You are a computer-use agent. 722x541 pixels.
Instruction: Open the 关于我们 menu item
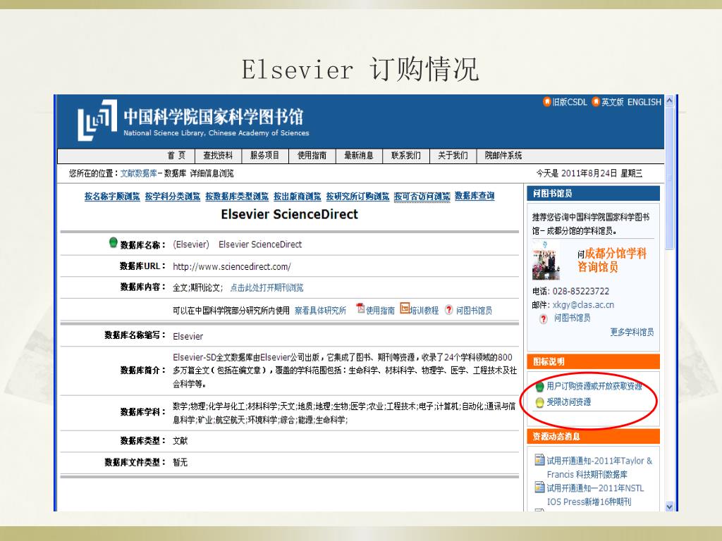click(453, 156)
